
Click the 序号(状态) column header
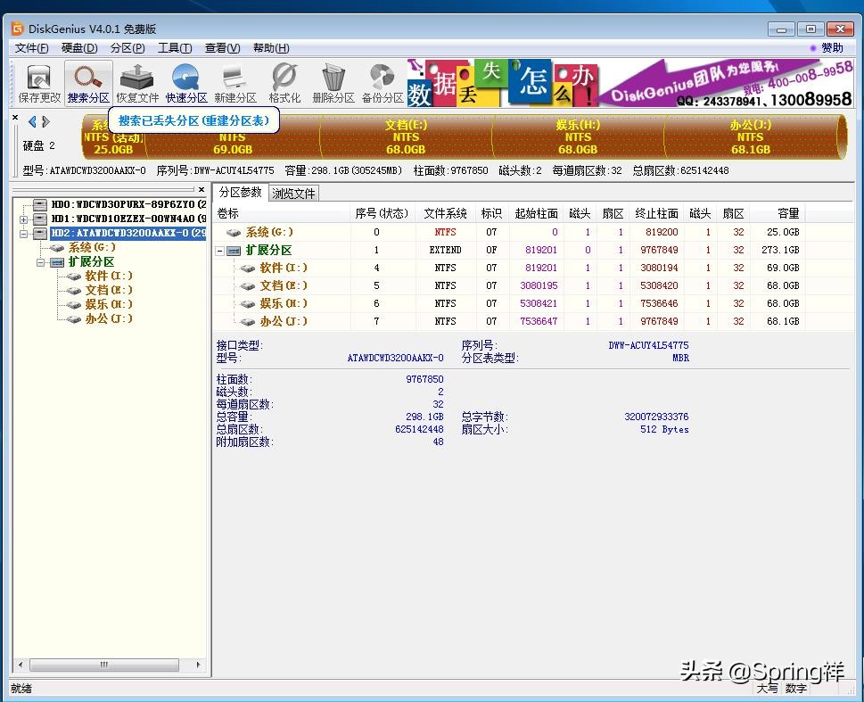[x=383, y=213]
